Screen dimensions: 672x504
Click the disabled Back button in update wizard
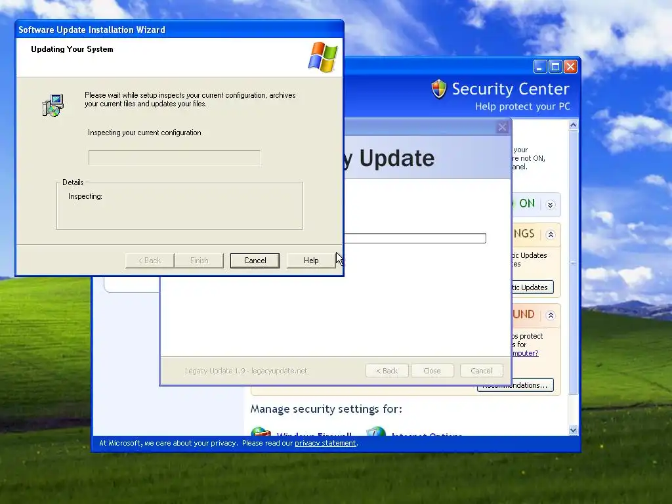coord(150,261)
